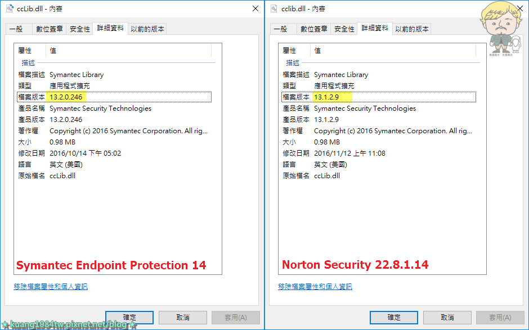Viewport: 529px width, 330px height.
Task: Confirm with 確定 button in left dialog
Action: click(129, 318)
